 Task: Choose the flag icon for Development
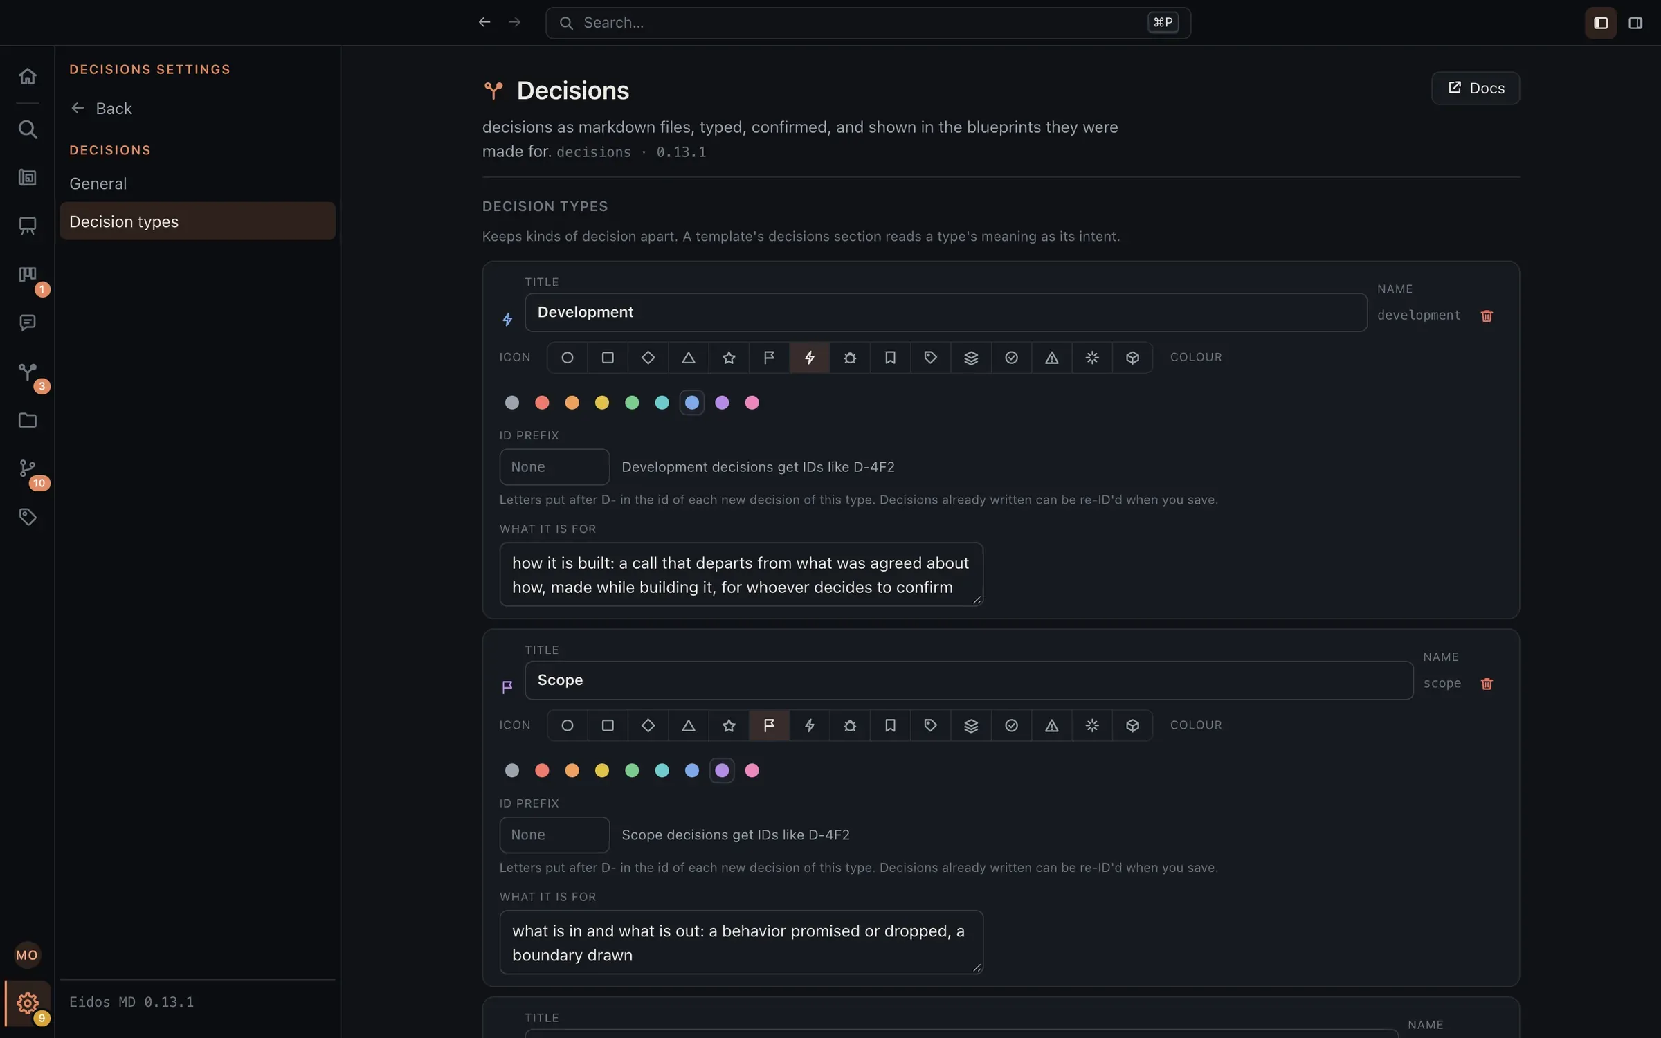pyautogui.click(x=769, y=358)
